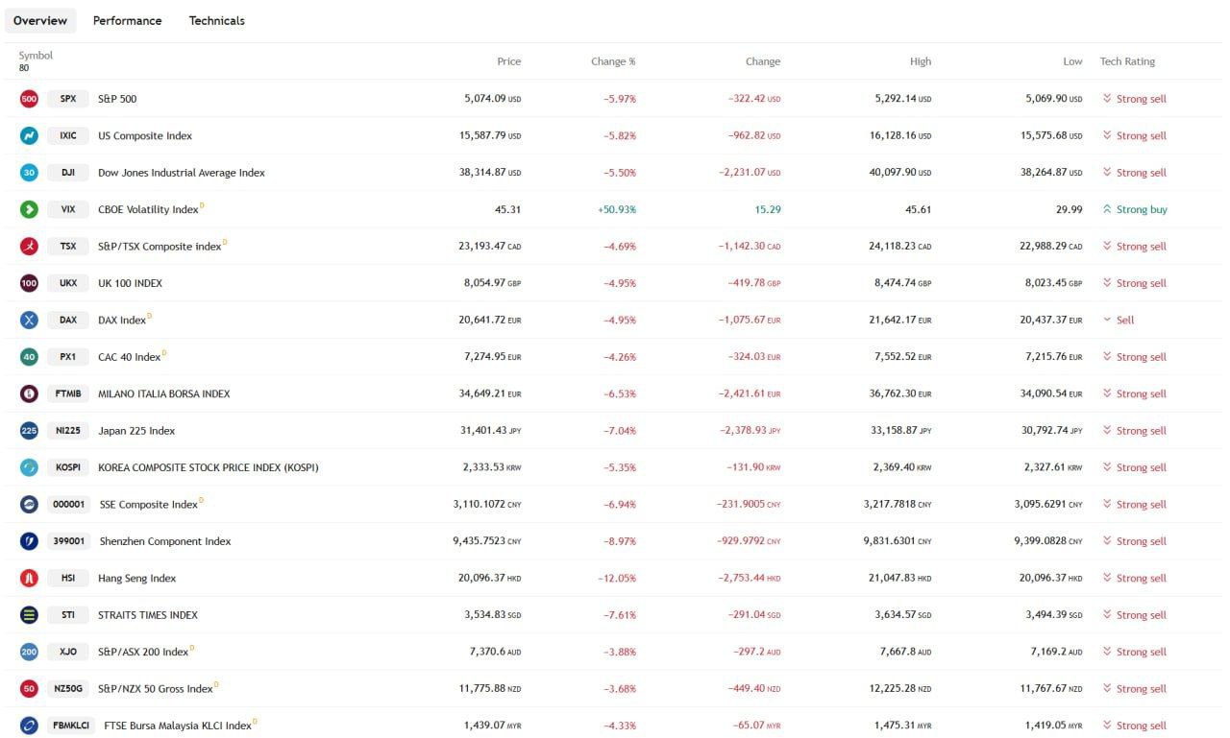Click the FTSE Bursa Malaysia KLCI icon
This screenshot has width=1230, height=738.
[x=29, y=726]
